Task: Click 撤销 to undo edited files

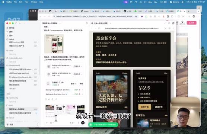Action: point(74,84)
